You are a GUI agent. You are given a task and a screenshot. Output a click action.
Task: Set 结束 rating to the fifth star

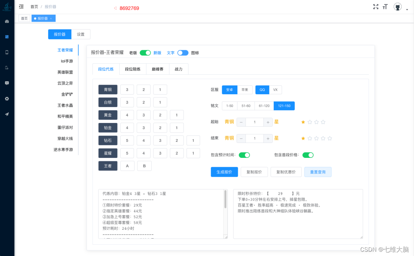coord(330,138)
